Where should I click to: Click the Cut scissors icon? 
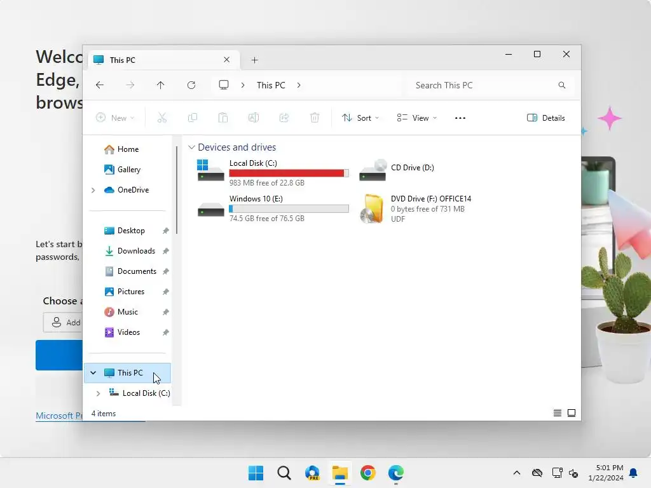162,118
